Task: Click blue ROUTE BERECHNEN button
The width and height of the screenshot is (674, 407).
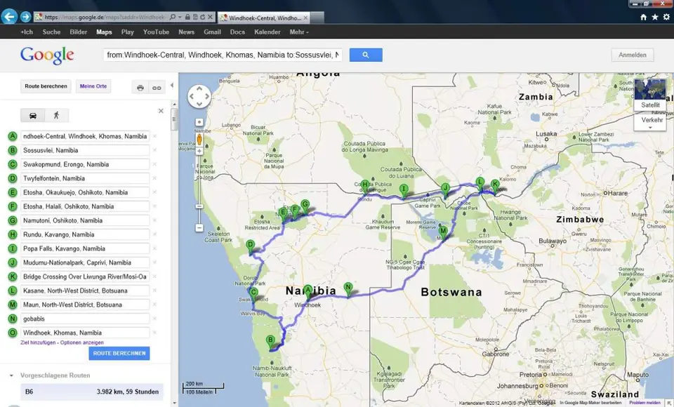Action: [x=119, y=353]
